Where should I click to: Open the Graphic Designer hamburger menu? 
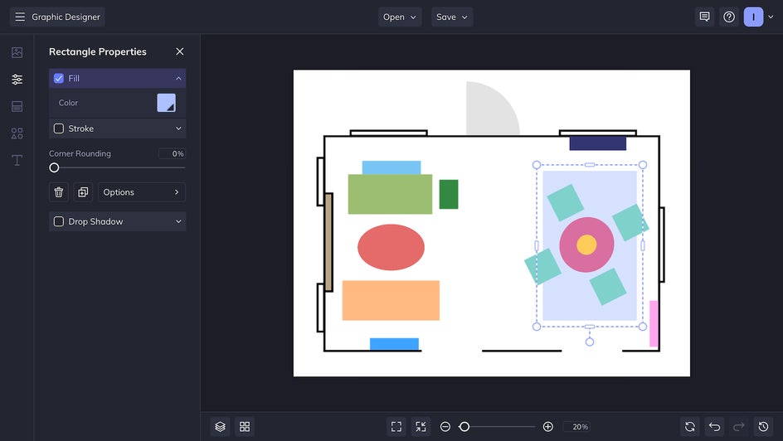click(20, 17)
